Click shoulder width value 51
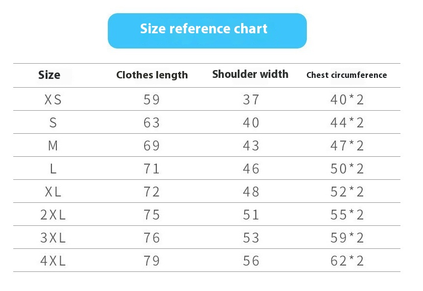The width and height of the screenshot is (423, 291). click(251, 215)
